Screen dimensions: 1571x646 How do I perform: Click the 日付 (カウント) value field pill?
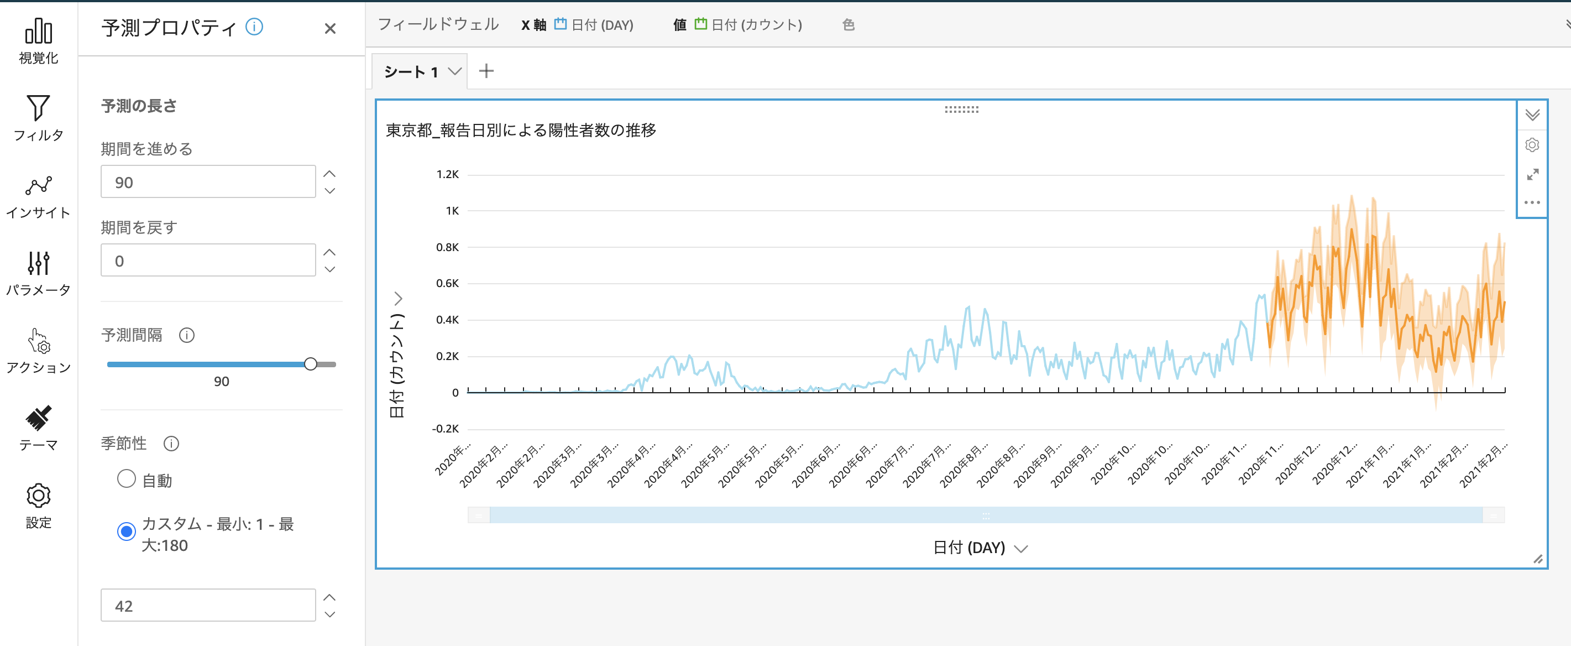coord(748,25)
